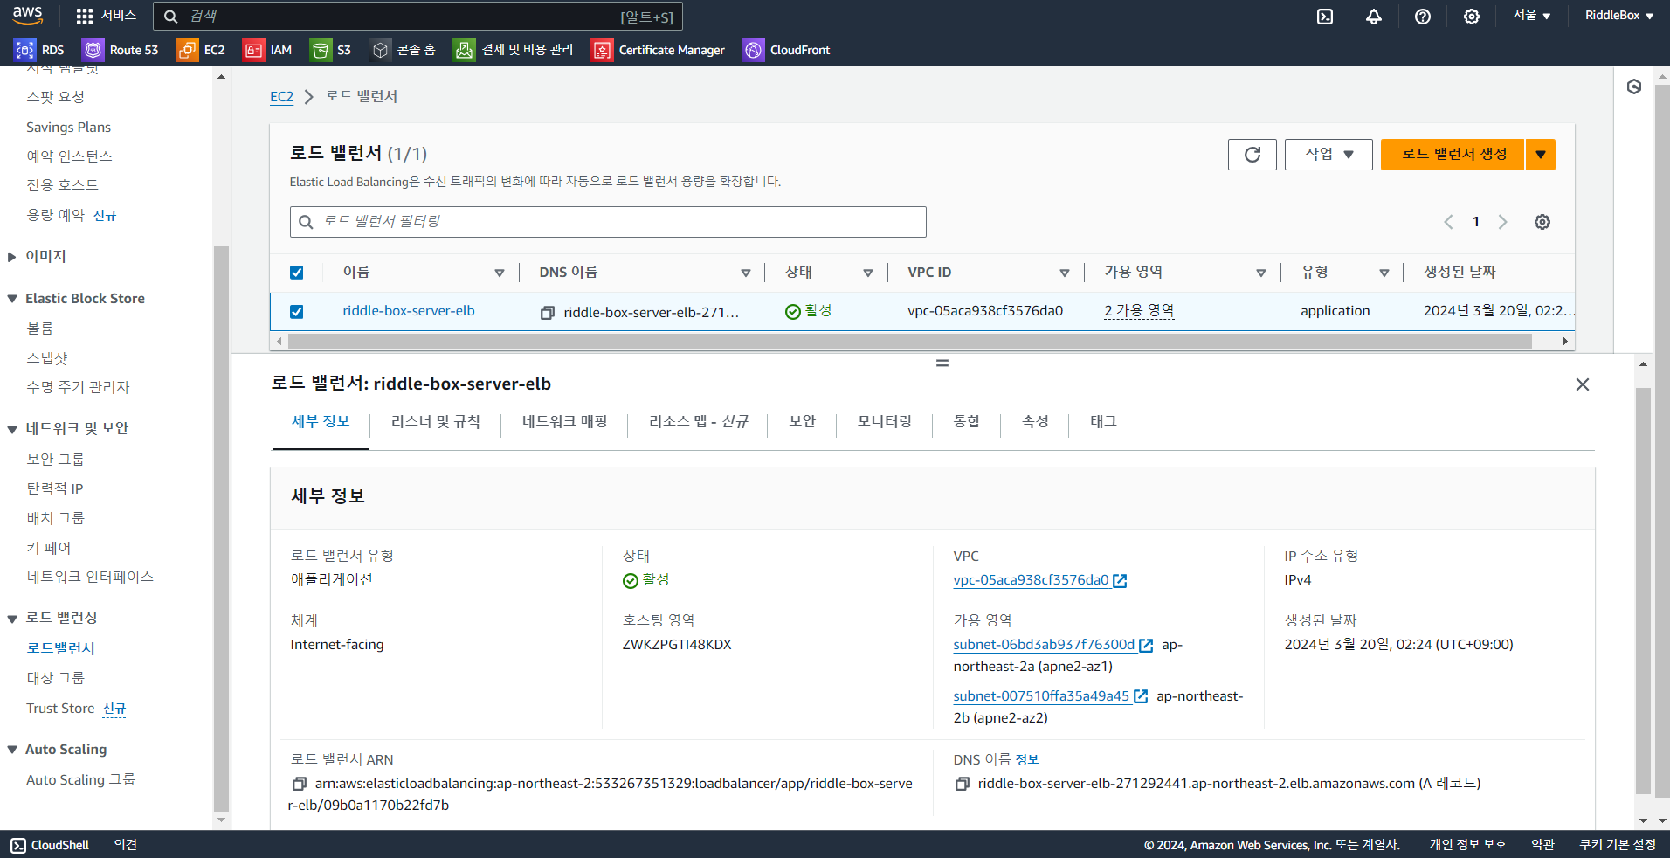
Task: Expand the 이미지 sidebar section
Action: coord(12,257)
